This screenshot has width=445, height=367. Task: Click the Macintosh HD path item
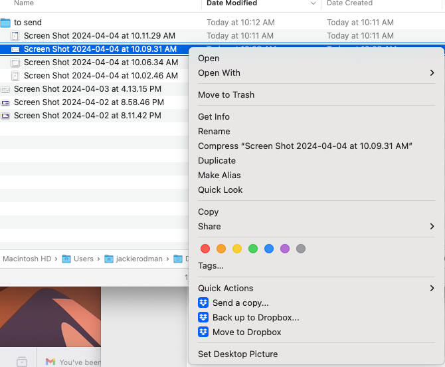pyautogui.click(x=27, y=259)
